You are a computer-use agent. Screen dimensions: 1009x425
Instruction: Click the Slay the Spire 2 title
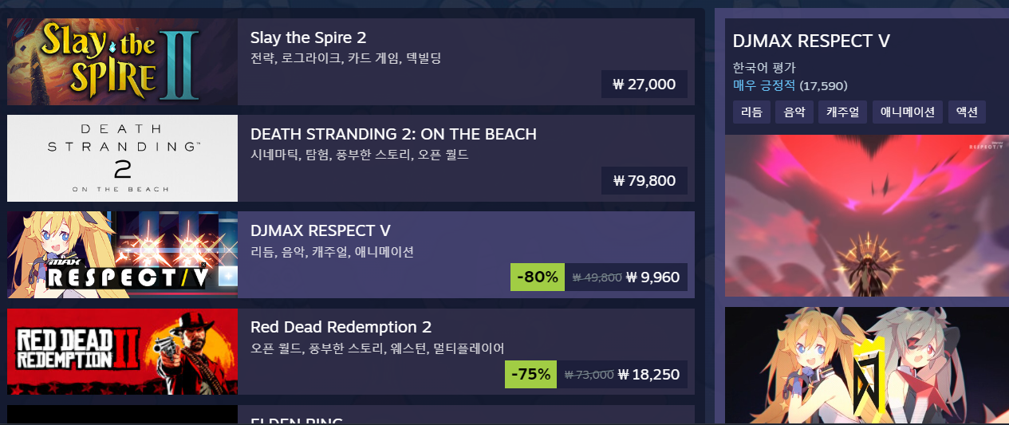[308, 37]
